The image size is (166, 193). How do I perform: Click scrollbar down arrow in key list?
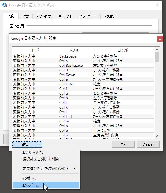click(157, 136)
